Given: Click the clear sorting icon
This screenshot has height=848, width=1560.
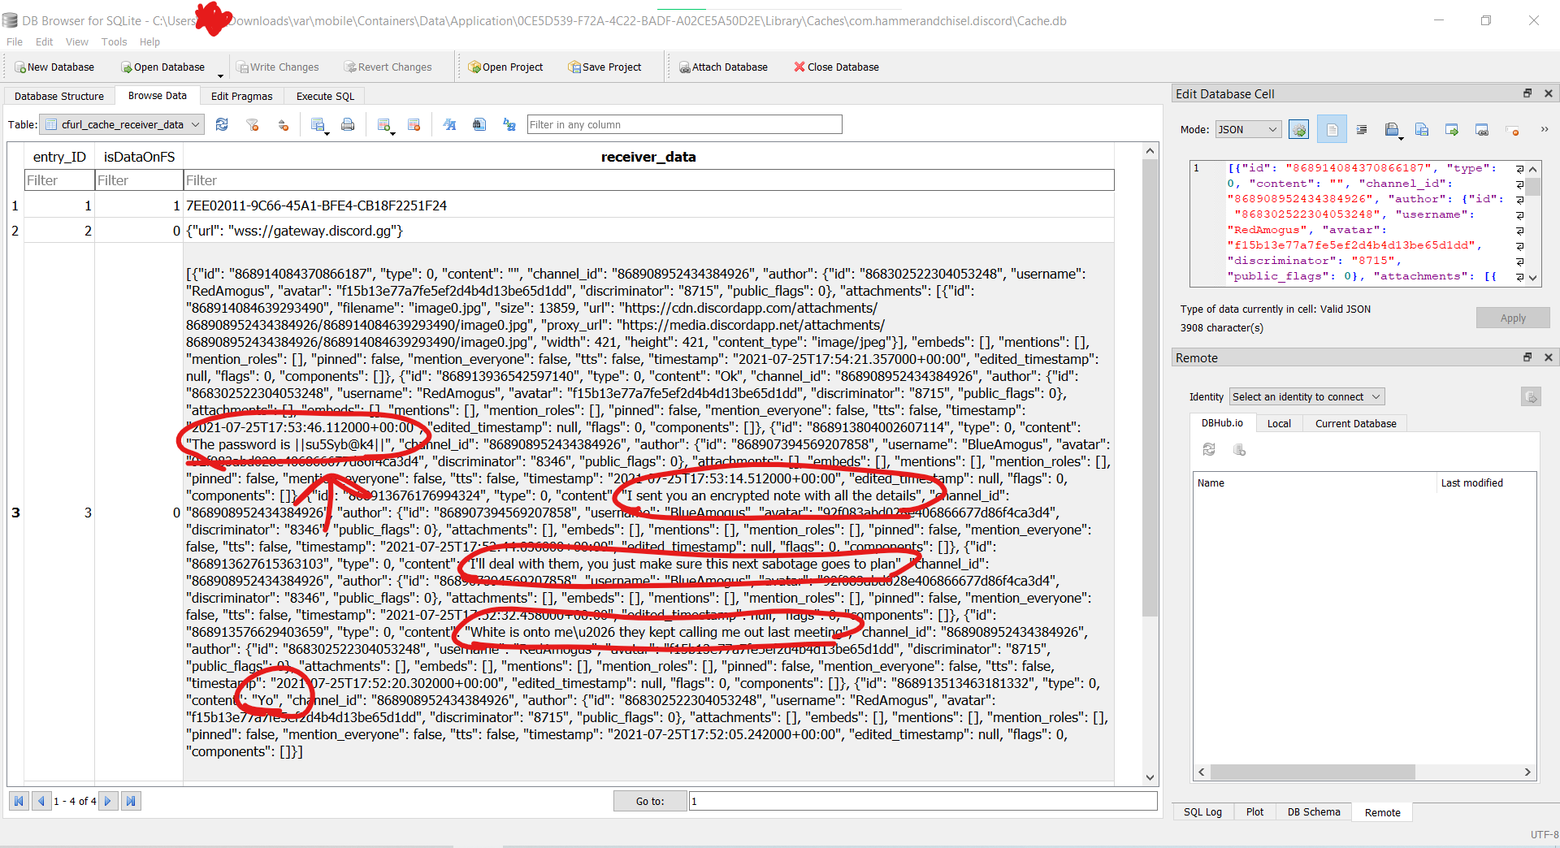Looking at the screenshot, I should [x=284, y=124].
